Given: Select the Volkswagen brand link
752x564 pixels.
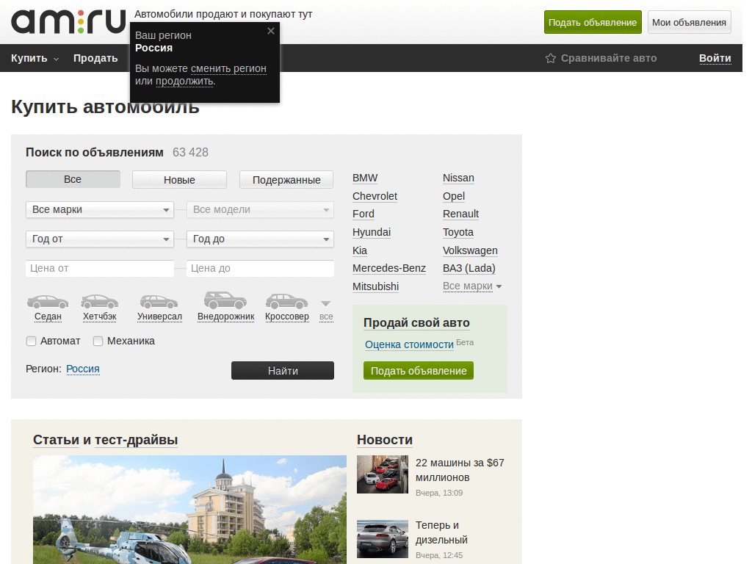Looking at the screenshot, I should click(470, 250).
